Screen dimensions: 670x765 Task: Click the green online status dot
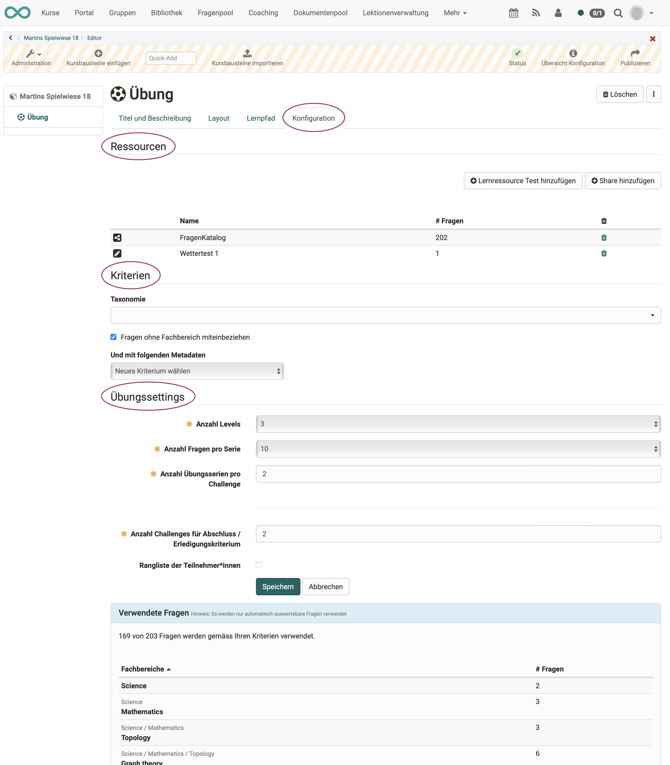[x=581, y=13]
